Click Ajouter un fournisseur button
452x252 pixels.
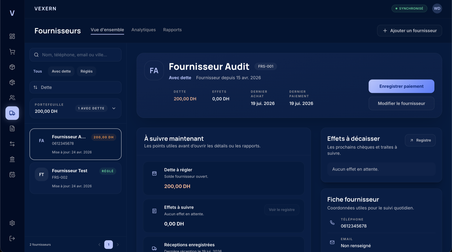tap(410, 31)
